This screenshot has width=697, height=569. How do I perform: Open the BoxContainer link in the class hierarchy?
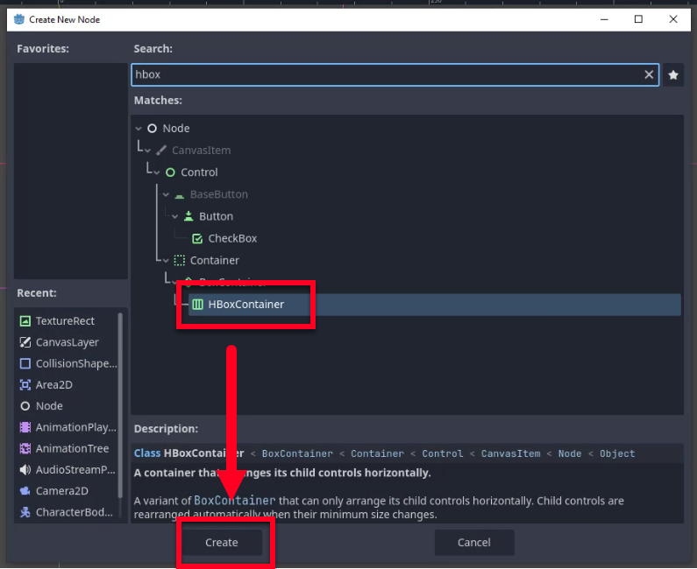(297, 453)
